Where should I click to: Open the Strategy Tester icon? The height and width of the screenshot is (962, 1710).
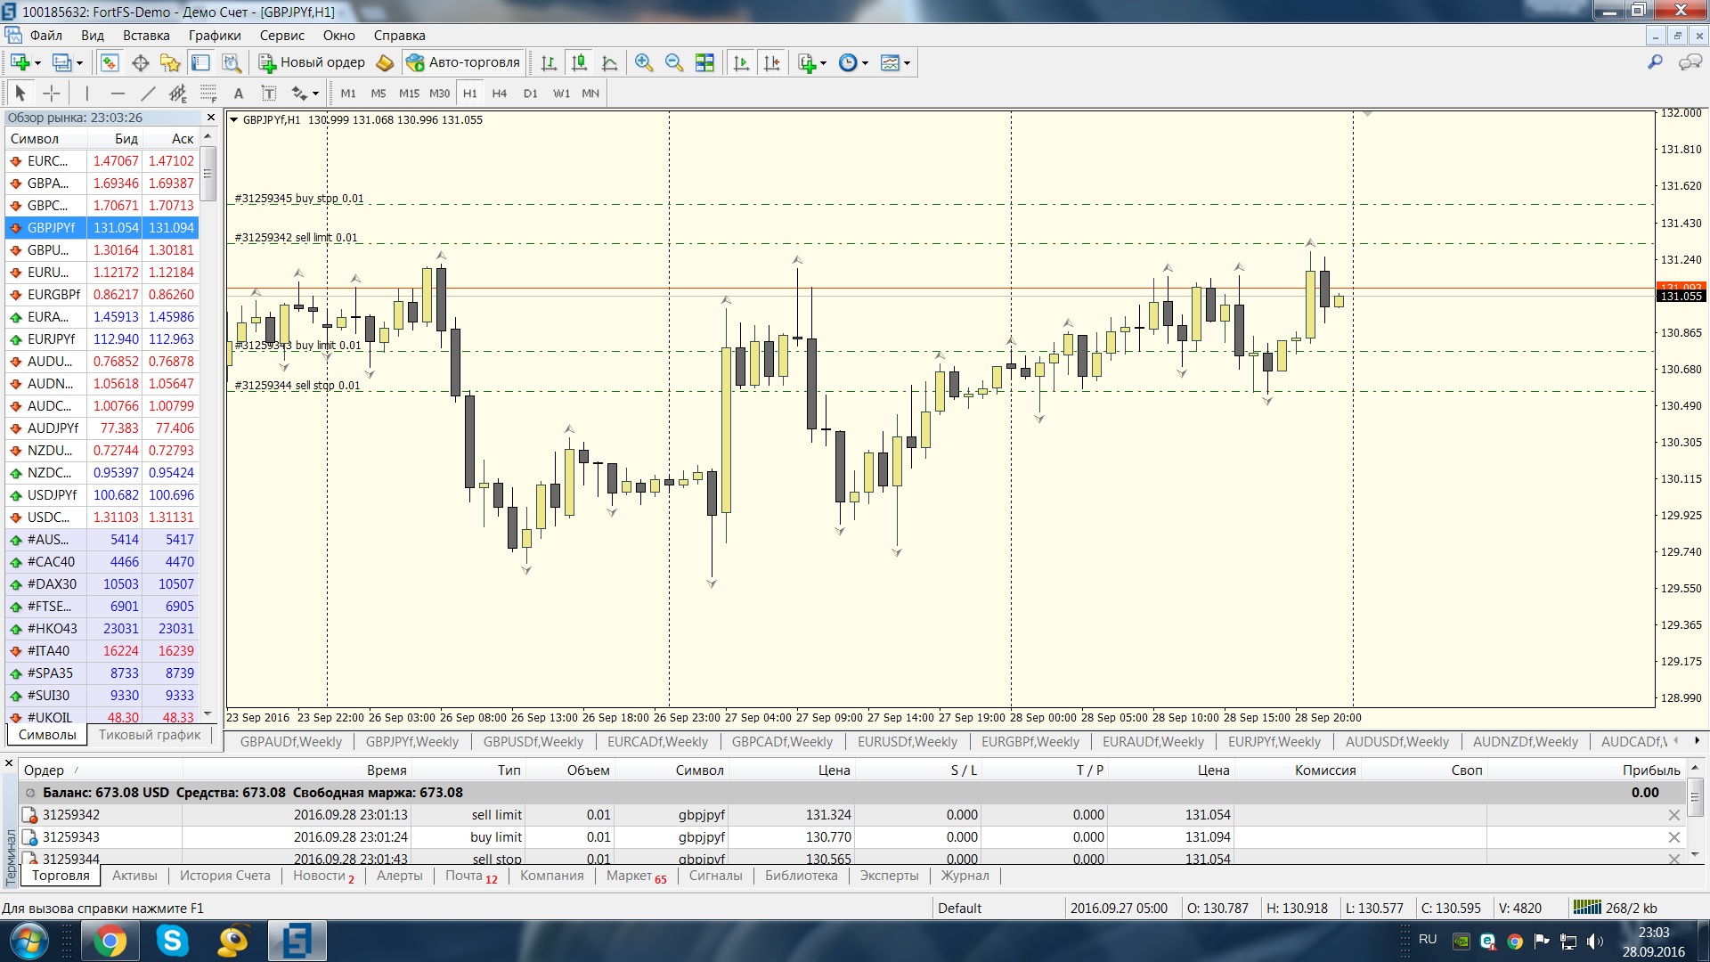tap(232, 62)
